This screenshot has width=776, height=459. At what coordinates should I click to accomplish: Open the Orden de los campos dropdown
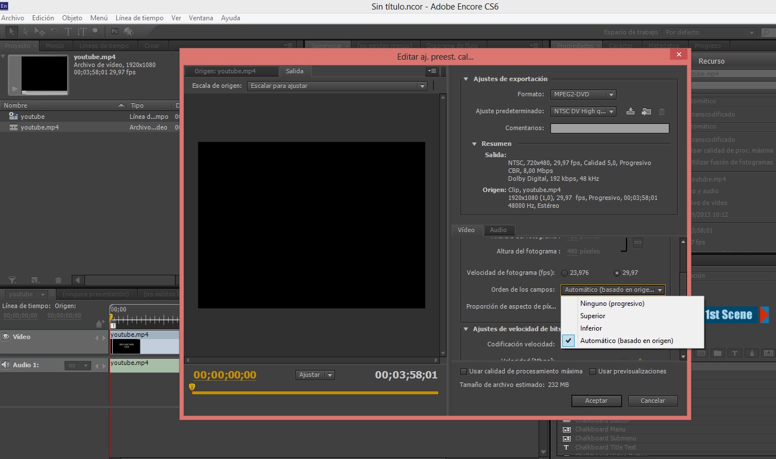click(x=613, y=290)
